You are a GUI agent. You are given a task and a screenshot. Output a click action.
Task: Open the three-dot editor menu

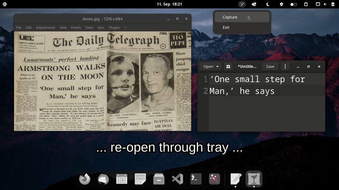[285, 67]
